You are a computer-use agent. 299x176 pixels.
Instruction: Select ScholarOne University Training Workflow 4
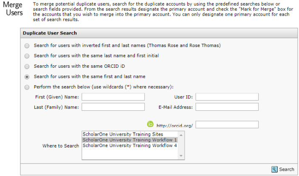tap(130, 145)
